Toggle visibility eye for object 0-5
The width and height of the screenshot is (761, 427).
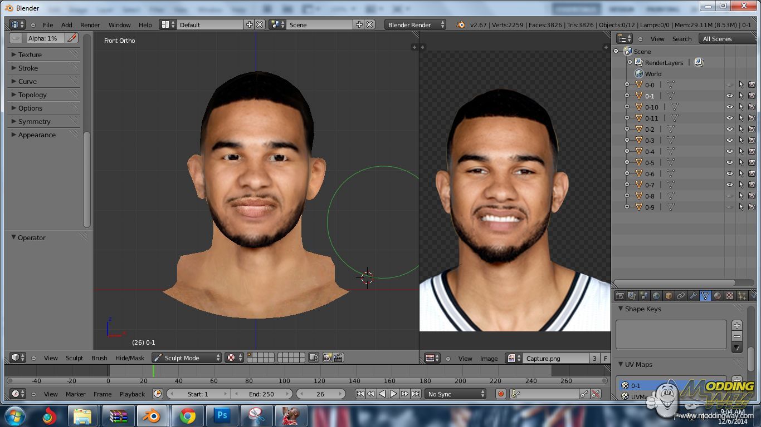(x=729, y=162)
